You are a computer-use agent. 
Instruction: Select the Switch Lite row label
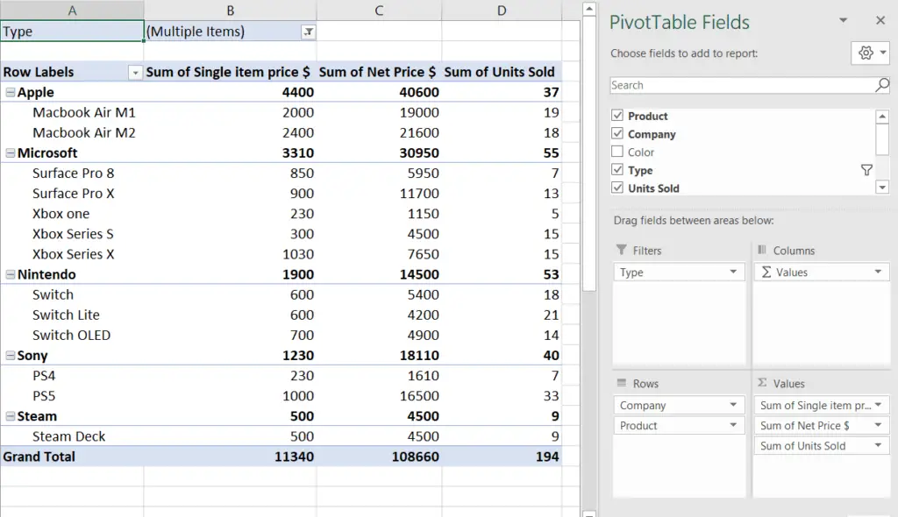point(66,315)
